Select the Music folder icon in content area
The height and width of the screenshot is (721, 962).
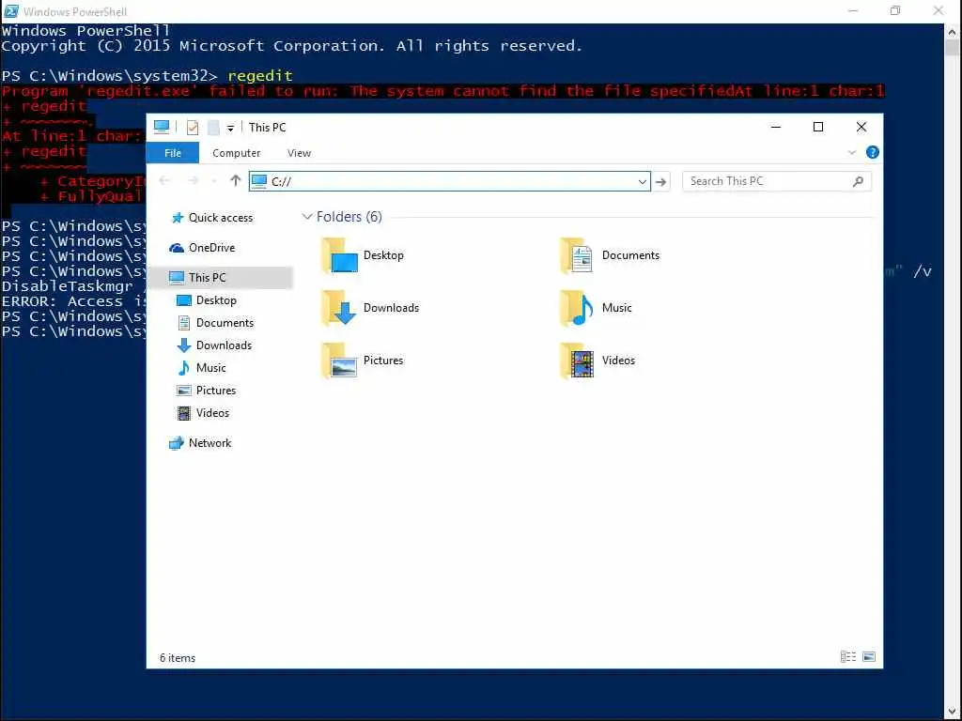pyautogui.click(x=577, y=308)
